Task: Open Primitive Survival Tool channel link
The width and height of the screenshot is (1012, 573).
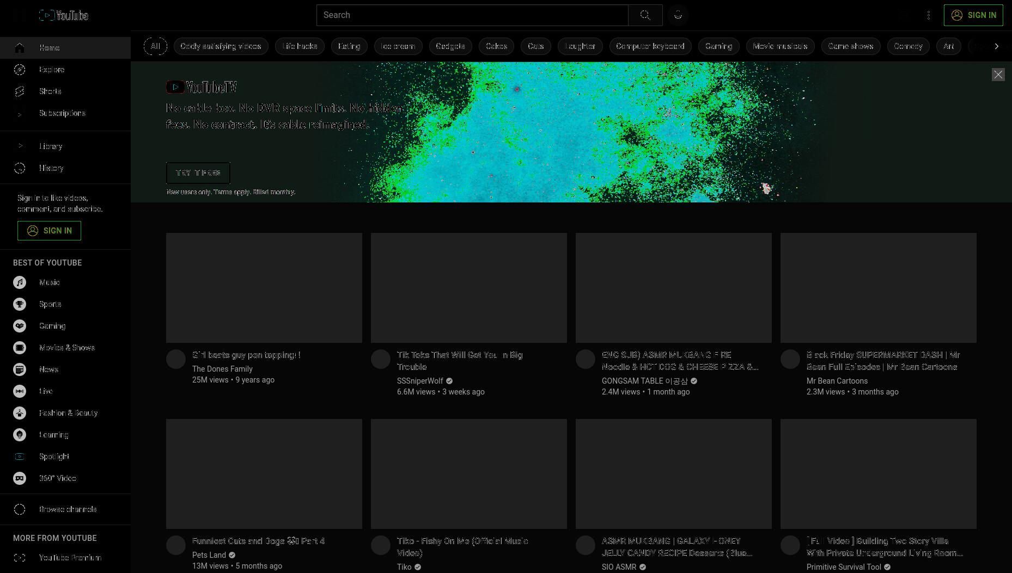Action: pos(844,567)
